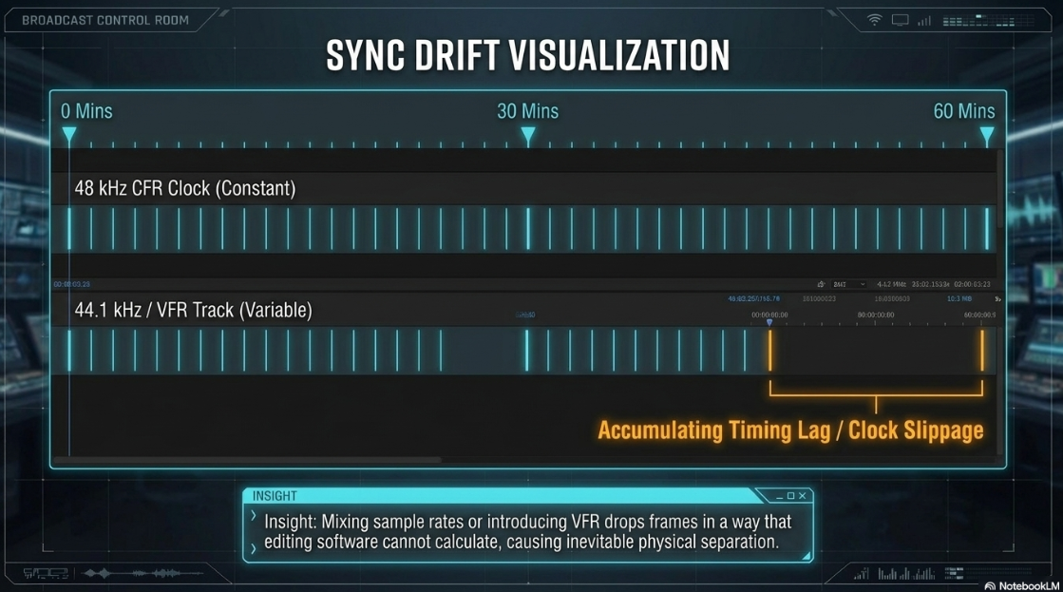Click the signal strength bars icon
Screen dimensions: 1063x592
tap(924, 21)
